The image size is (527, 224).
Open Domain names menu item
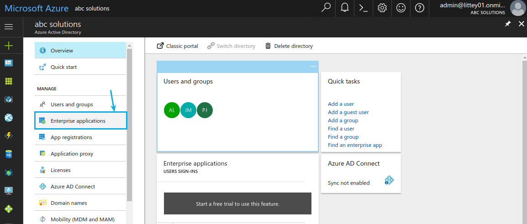pyautogui.click(x=80, y=203)
